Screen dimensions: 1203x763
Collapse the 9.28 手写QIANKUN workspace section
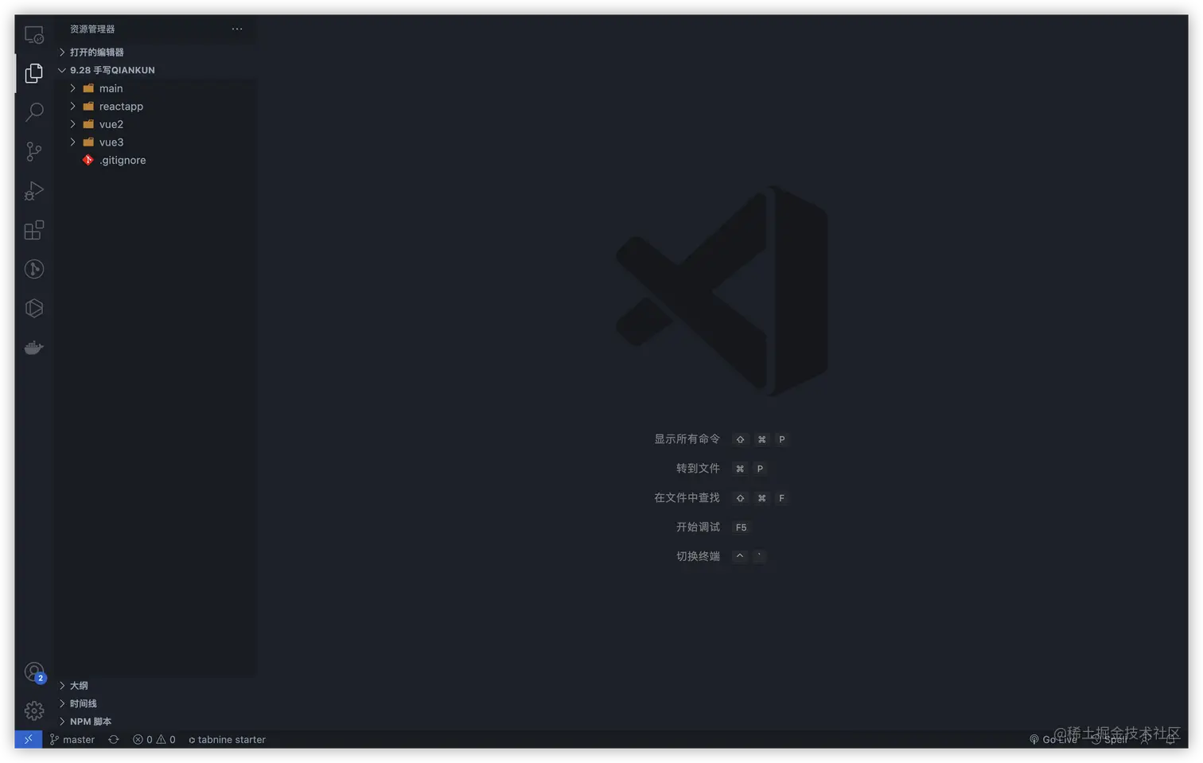coord(155,70)
